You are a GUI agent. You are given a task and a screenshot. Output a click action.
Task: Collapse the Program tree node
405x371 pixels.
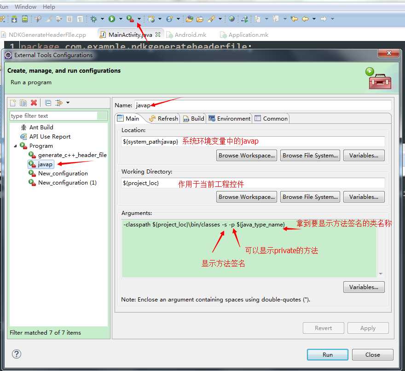15,146
